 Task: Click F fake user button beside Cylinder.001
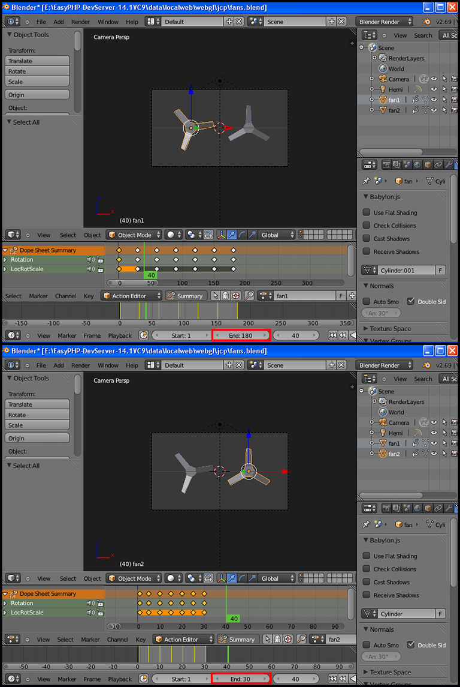pos(441,271)
